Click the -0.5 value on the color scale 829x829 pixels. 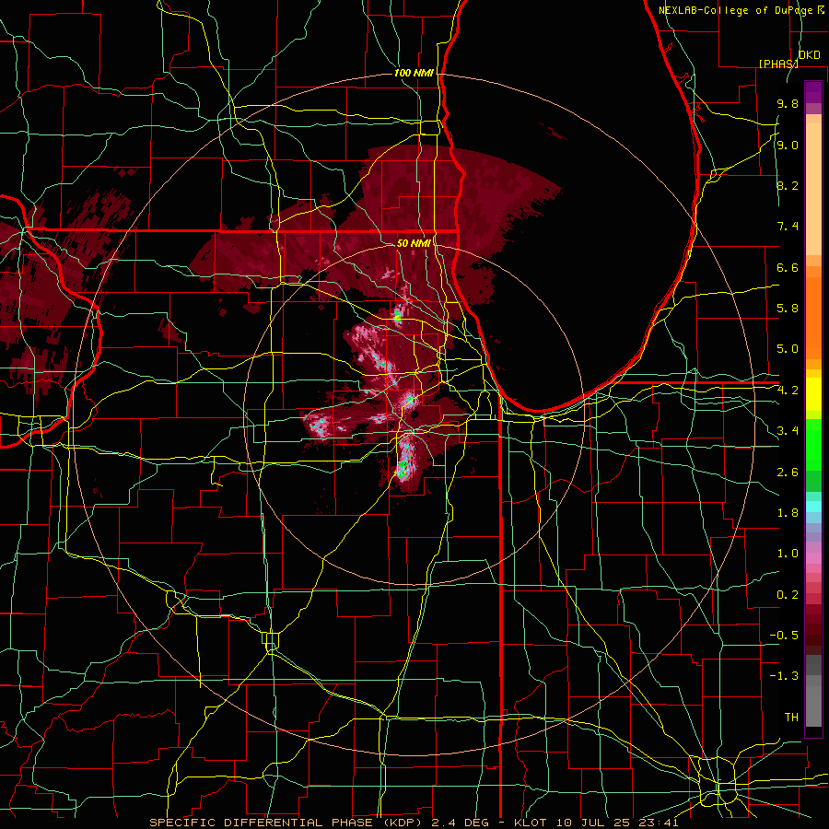point(784,636)
